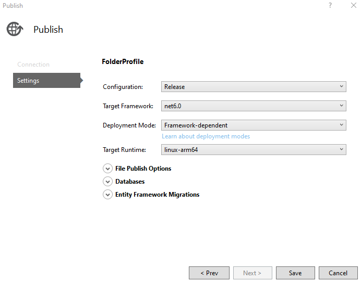Open the Learn about deployment modes link
361x282 pixels.
point(206,136)
